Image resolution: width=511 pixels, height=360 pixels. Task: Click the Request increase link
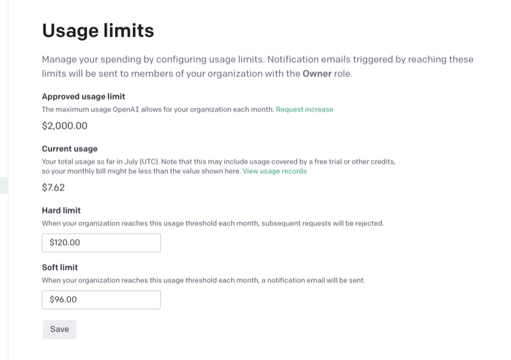[304, 110]
